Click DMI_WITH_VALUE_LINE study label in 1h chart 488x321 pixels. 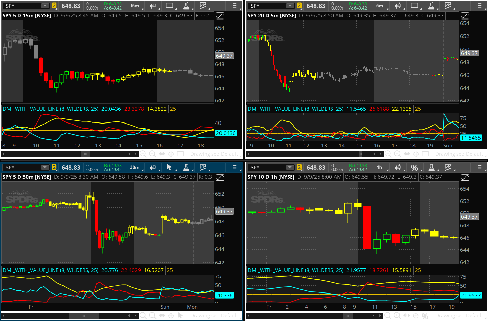coord(295,270)
